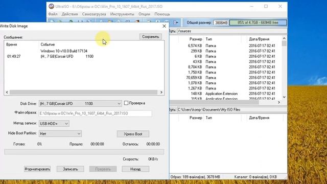Click the Файл образа path field
This screenshot has height=184, width=327.
(x=96, y=113)
